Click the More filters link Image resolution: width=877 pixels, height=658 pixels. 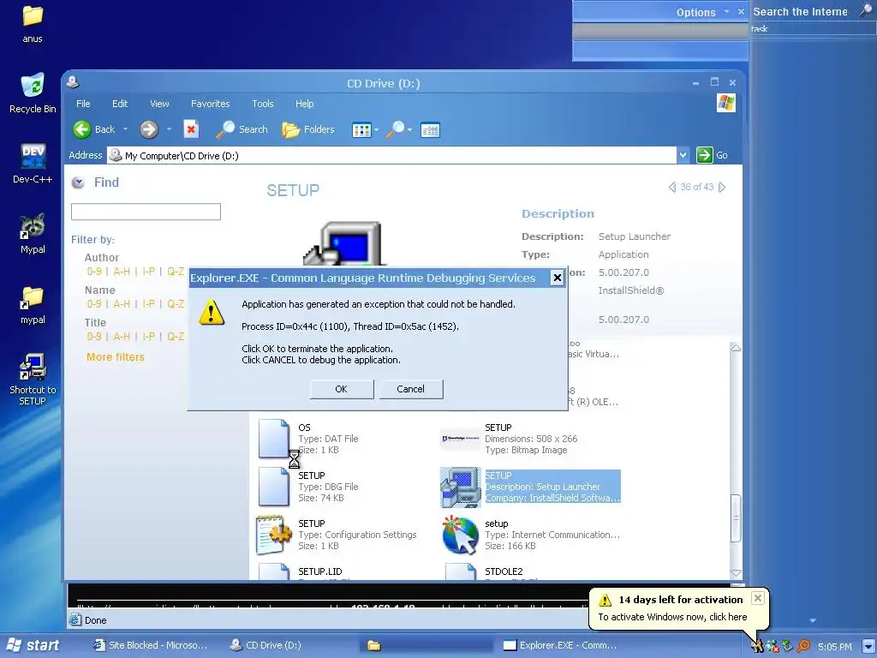116,357
